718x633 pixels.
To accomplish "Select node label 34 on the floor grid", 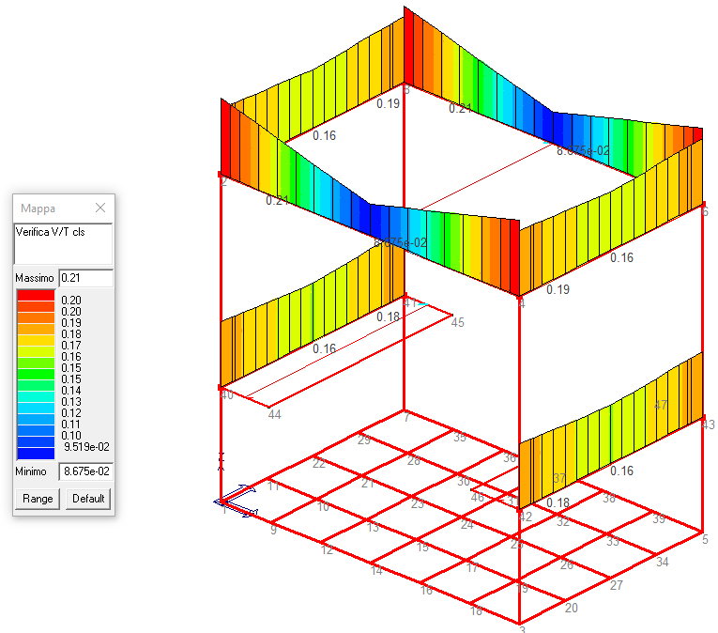I will click(x=662, y=562).
